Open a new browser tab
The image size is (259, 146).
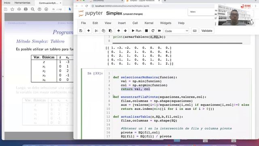click(165, 1)
